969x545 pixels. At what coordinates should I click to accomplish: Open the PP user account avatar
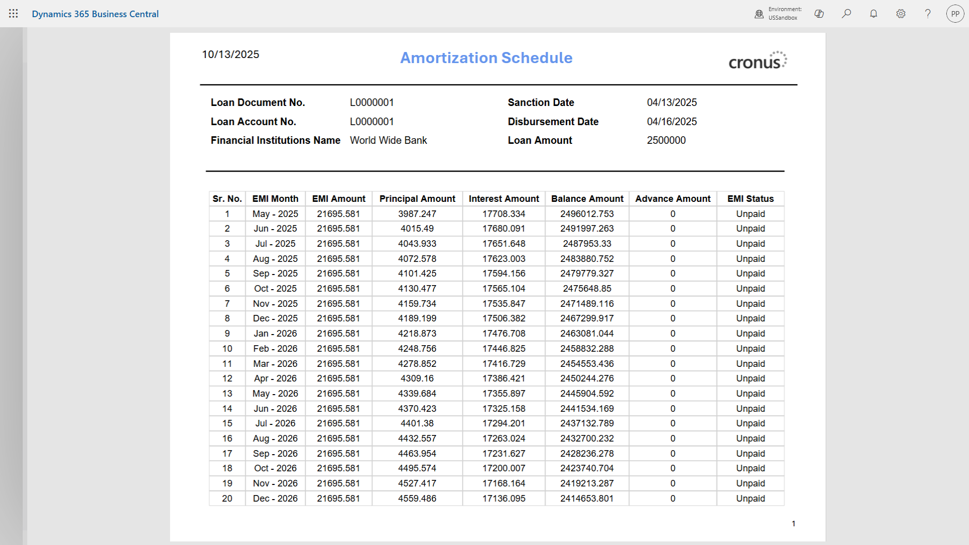[955, 14]
